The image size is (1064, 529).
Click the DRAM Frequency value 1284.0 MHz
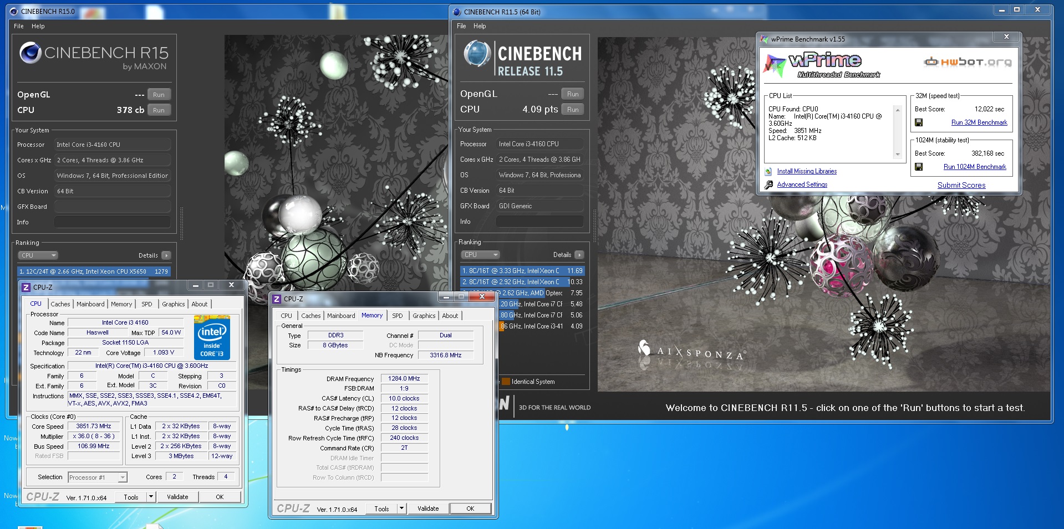(404, 379)
